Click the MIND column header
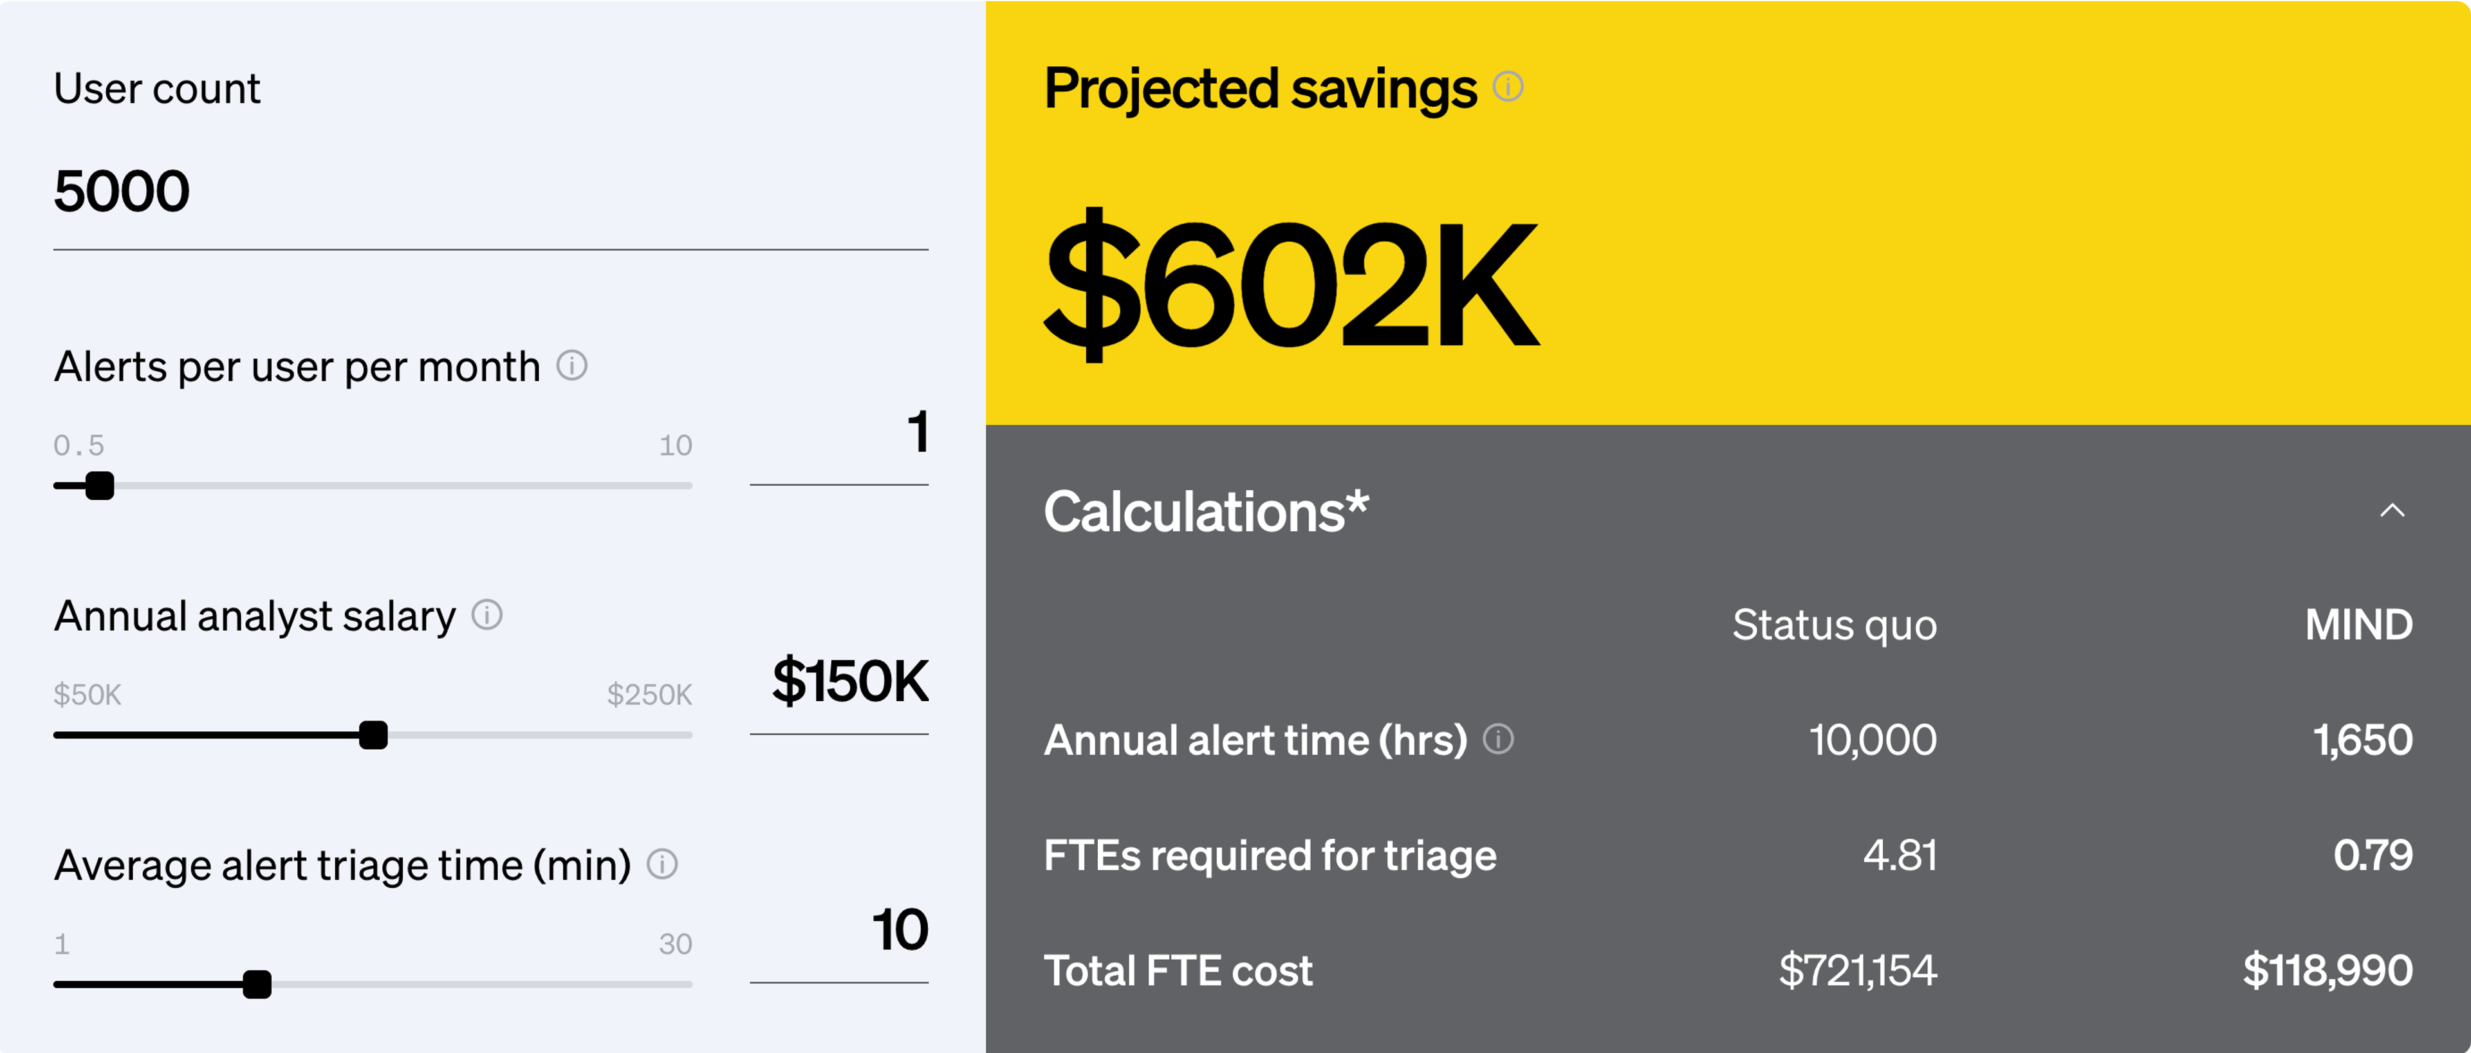This screenshot has width=2471, height=1053. (2358, 625)
